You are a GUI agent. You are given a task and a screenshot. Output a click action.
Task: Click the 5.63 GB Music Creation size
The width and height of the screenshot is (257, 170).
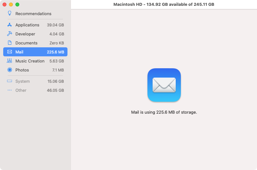click(57, 61)
